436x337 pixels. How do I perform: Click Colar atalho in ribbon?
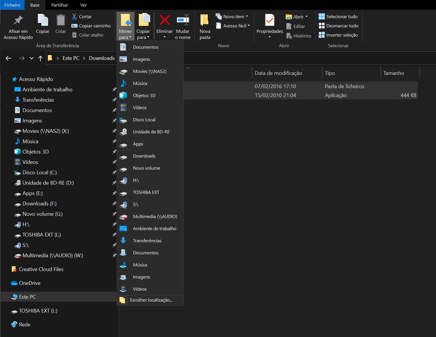[x=87, y=35]
